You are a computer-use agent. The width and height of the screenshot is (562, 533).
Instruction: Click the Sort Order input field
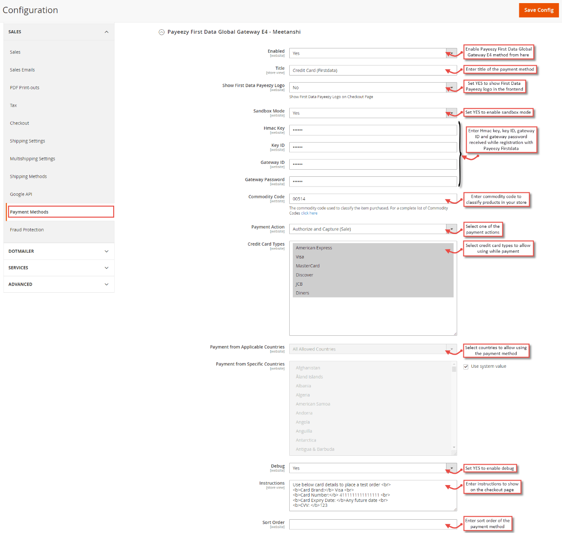point(373,524)
